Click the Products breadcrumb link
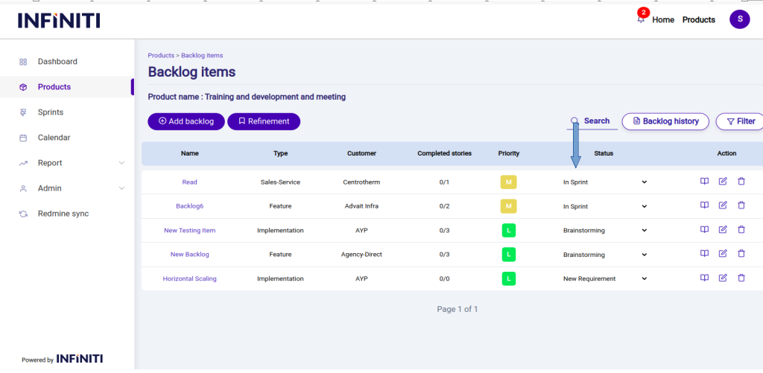 [160, 56]
